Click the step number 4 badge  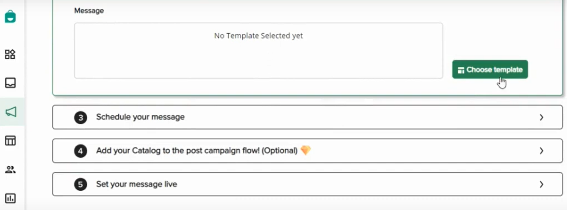(80, 151)
